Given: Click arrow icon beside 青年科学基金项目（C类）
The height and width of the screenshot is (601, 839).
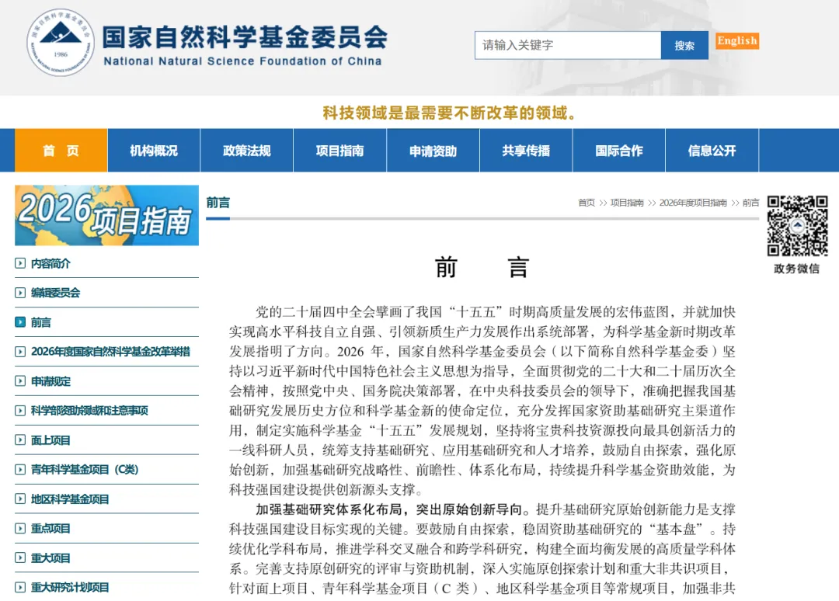Looking at the screenshot, I should tap(20, 470).
